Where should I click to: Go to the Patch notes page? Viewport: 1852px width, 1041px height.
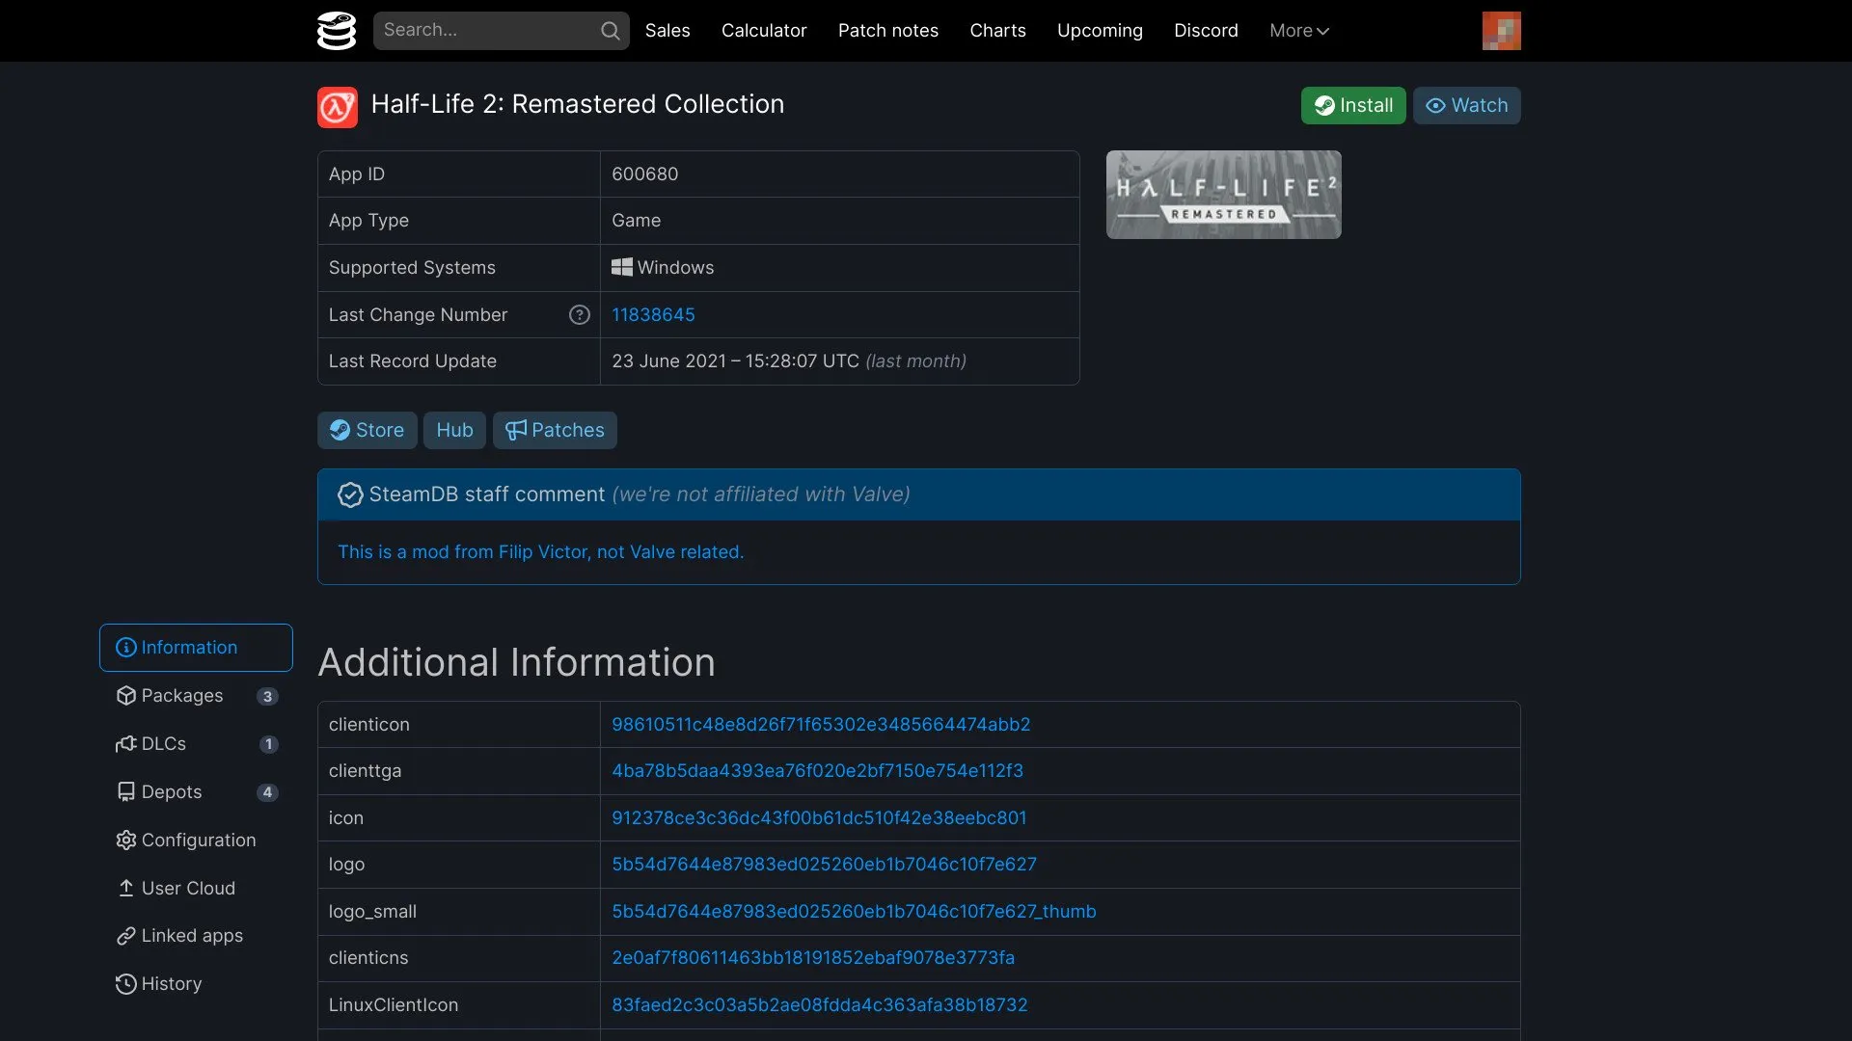887,31
